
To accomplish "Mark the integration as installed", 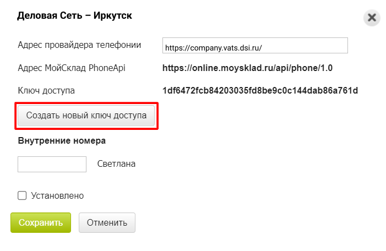I will pos(22,195).
